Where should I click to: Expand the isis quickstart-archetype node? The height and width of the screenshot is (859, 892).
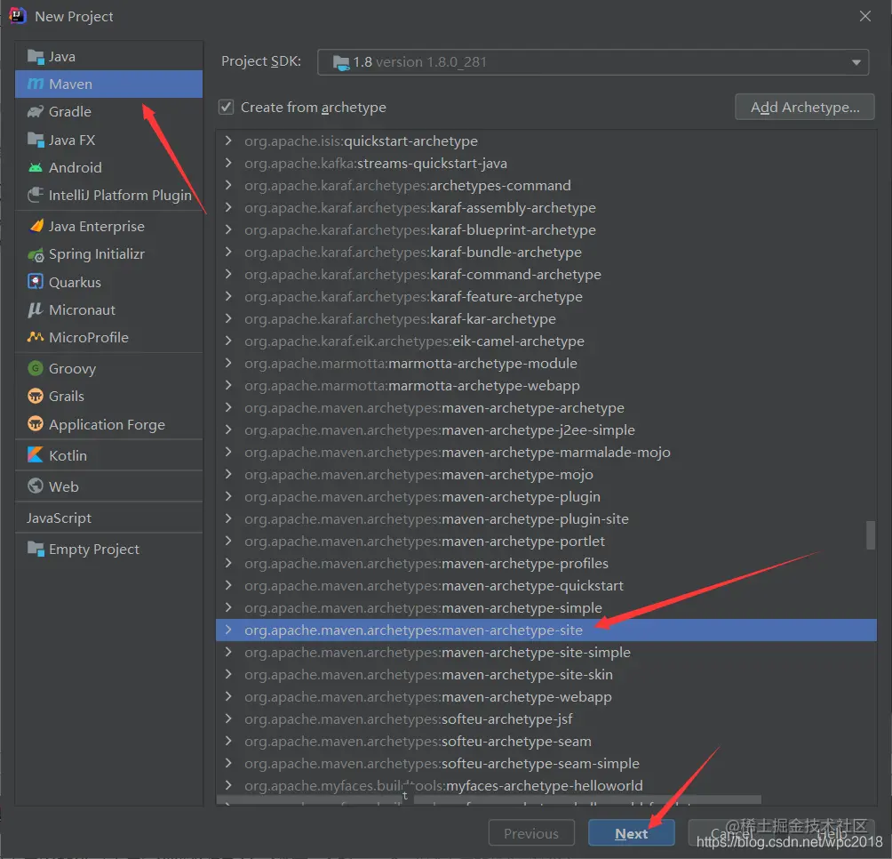coord(228,140)
